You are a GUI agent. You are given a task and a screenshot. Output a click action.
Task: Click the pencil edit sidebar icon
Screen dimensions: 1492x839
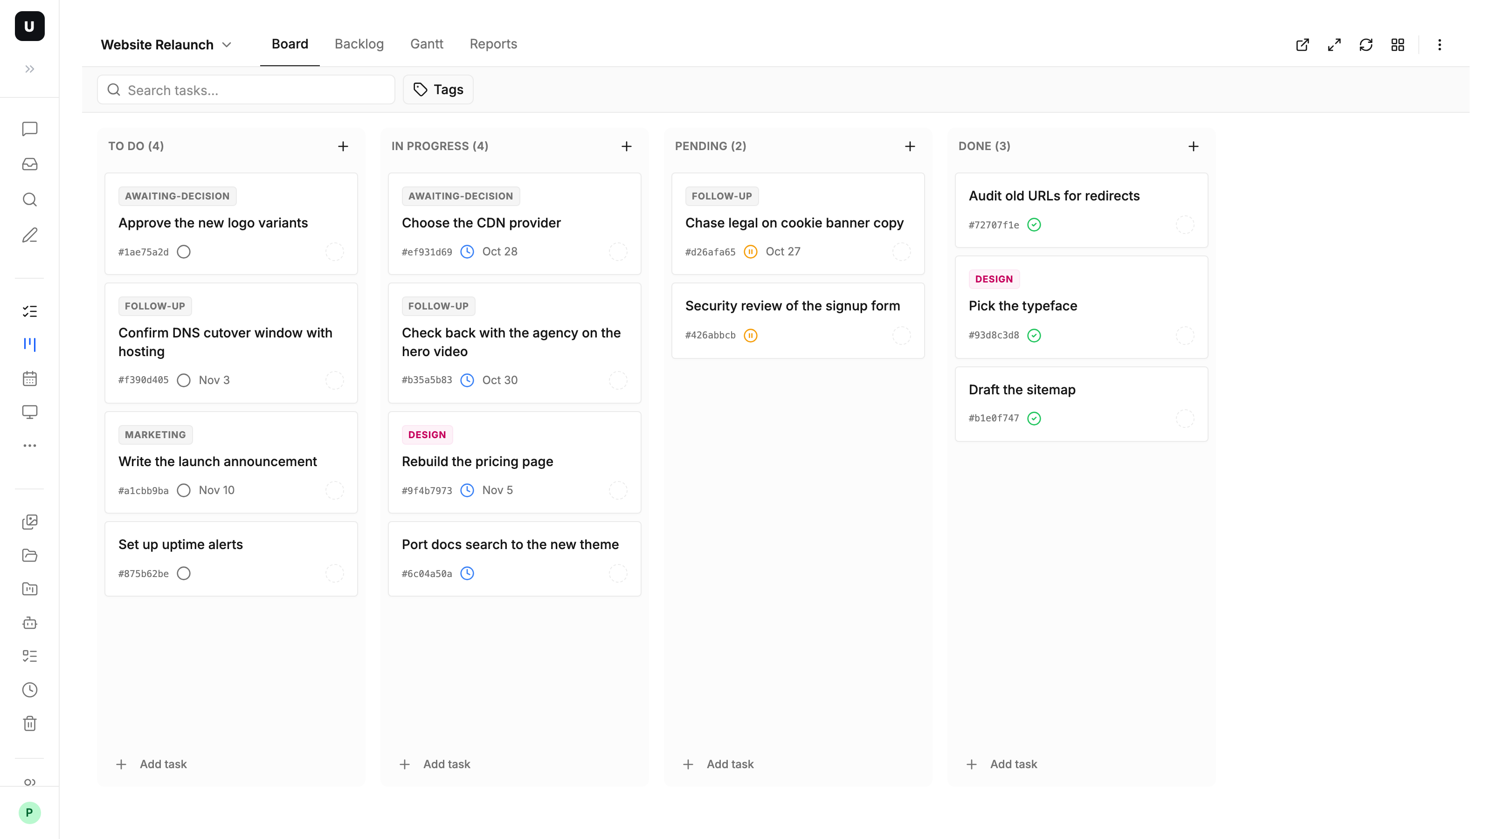tap(29, 235)
